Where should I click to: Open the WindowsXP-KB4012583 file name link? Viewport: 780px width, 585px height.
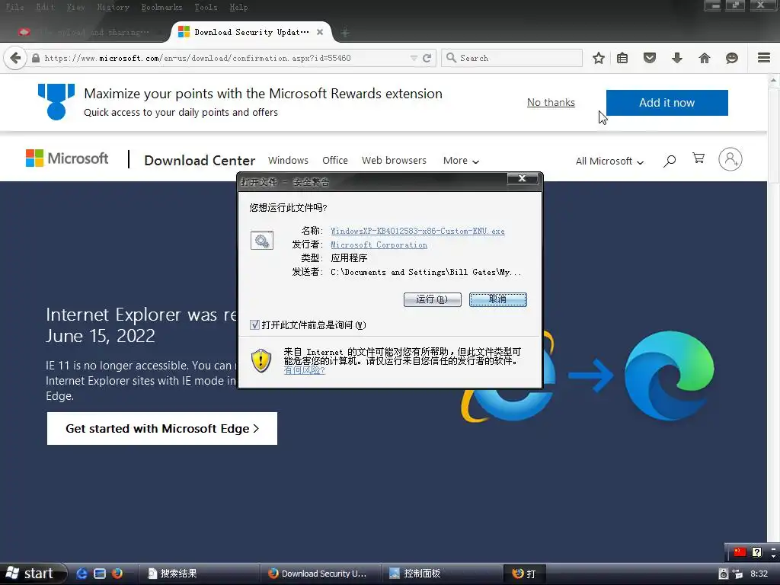click(x=418, y=231)
